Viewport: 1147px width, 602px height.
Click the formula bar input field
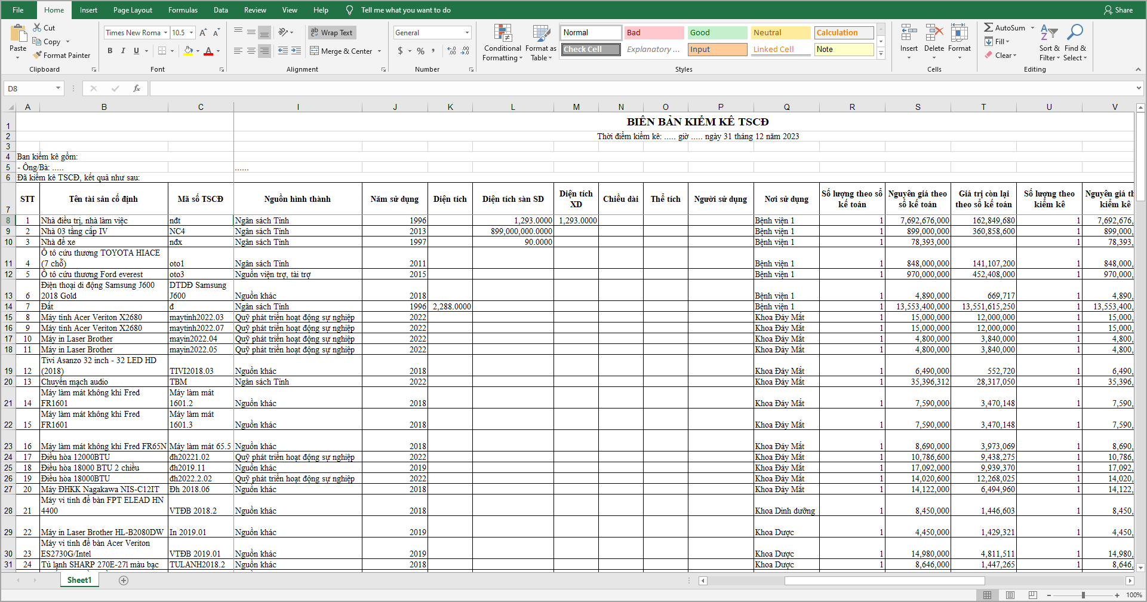point(639,88)
